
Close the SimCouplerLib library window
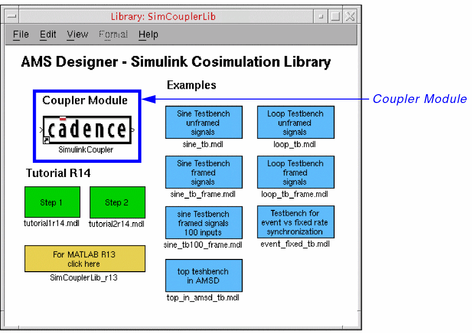[x=350, y=16]
